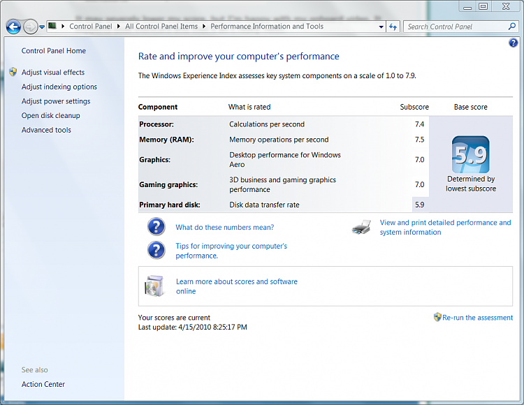Open Action Center under See also
Viewport: 524px width, 405px height.
pos(43,384)
